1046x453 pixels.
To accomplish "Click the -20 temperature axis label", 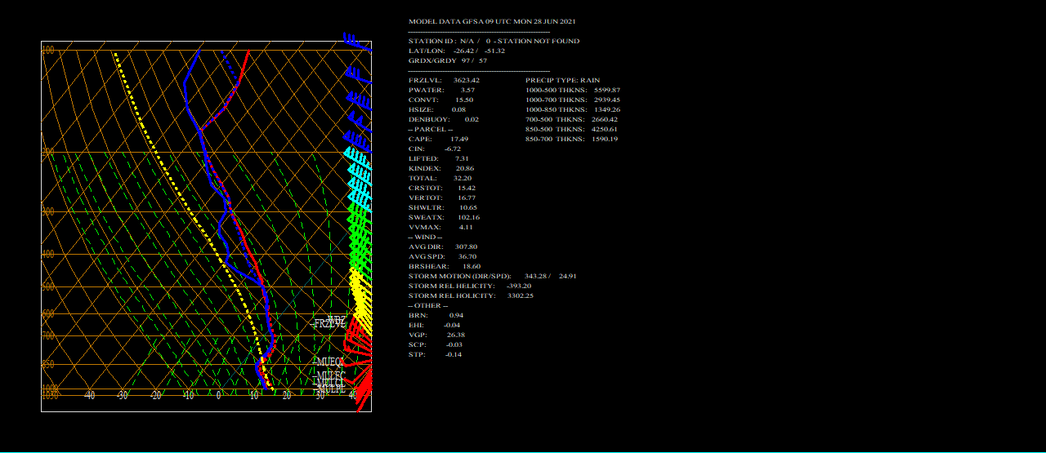I will tap(155, 395).
